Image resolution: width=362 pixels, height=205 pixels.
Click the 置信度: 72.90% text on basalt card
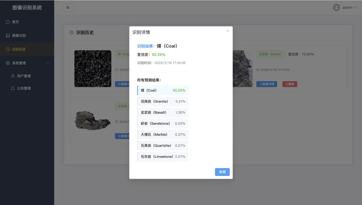[x=301, y=54]
